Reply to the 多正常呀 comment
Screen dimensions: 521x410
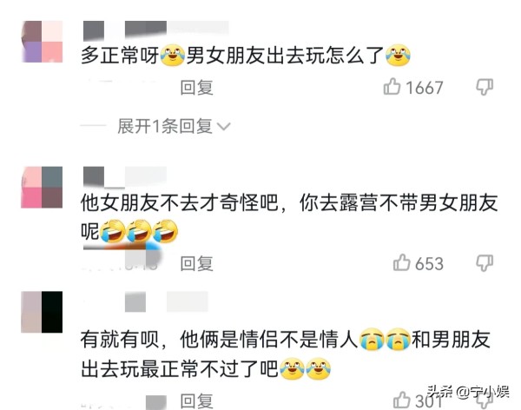(196, 88)
